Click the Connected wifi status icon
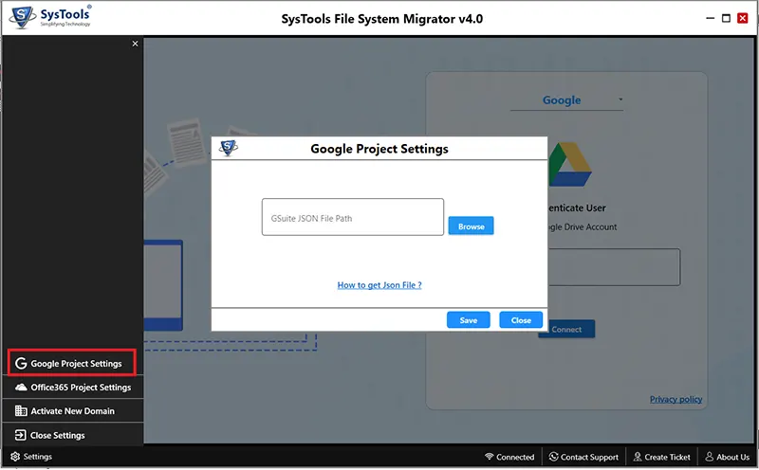 [x=489, y=457]
